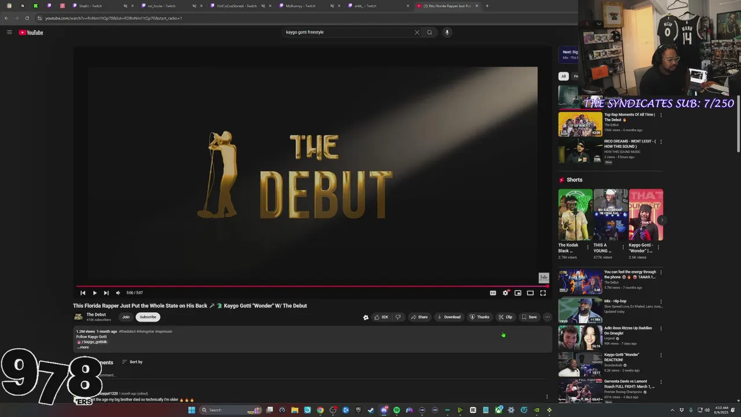Focus the browser address bar URL

113,18
